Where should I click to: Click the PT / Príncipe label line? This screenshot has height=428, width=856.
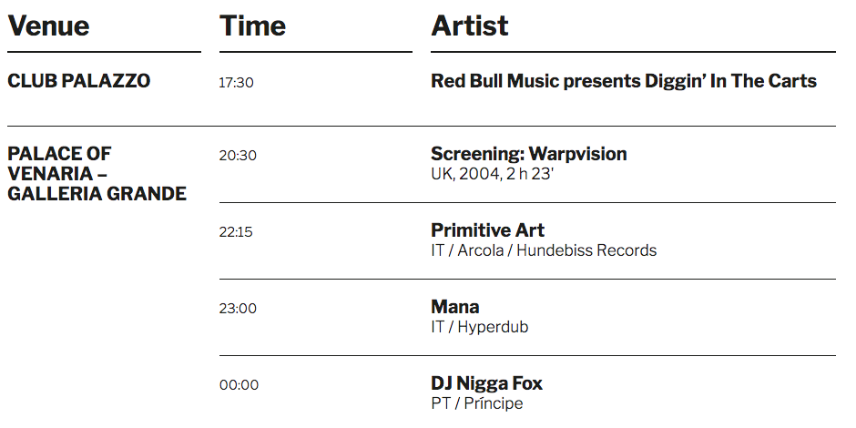(477, 403)
